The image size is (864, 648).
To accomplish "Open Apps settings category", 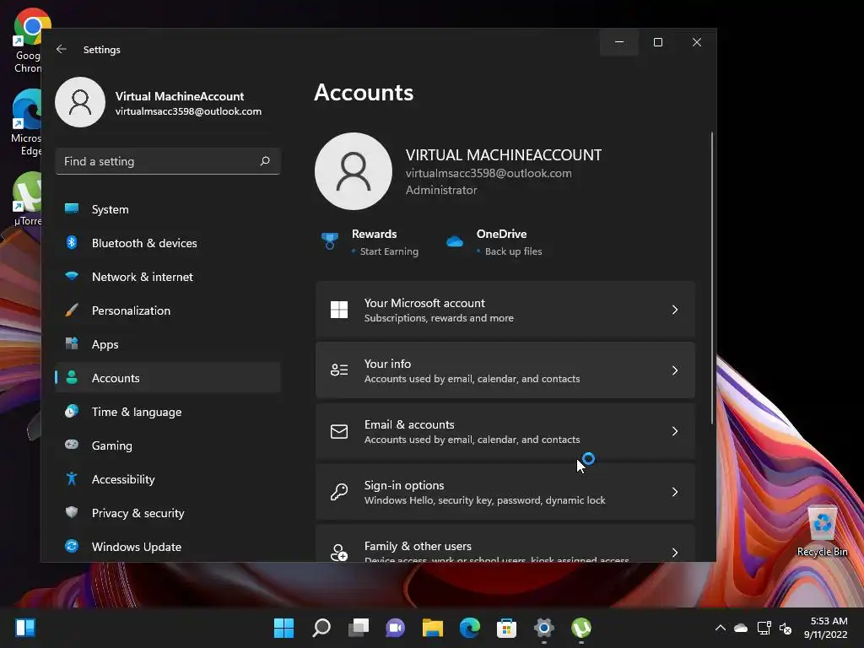I will point(168,344).
